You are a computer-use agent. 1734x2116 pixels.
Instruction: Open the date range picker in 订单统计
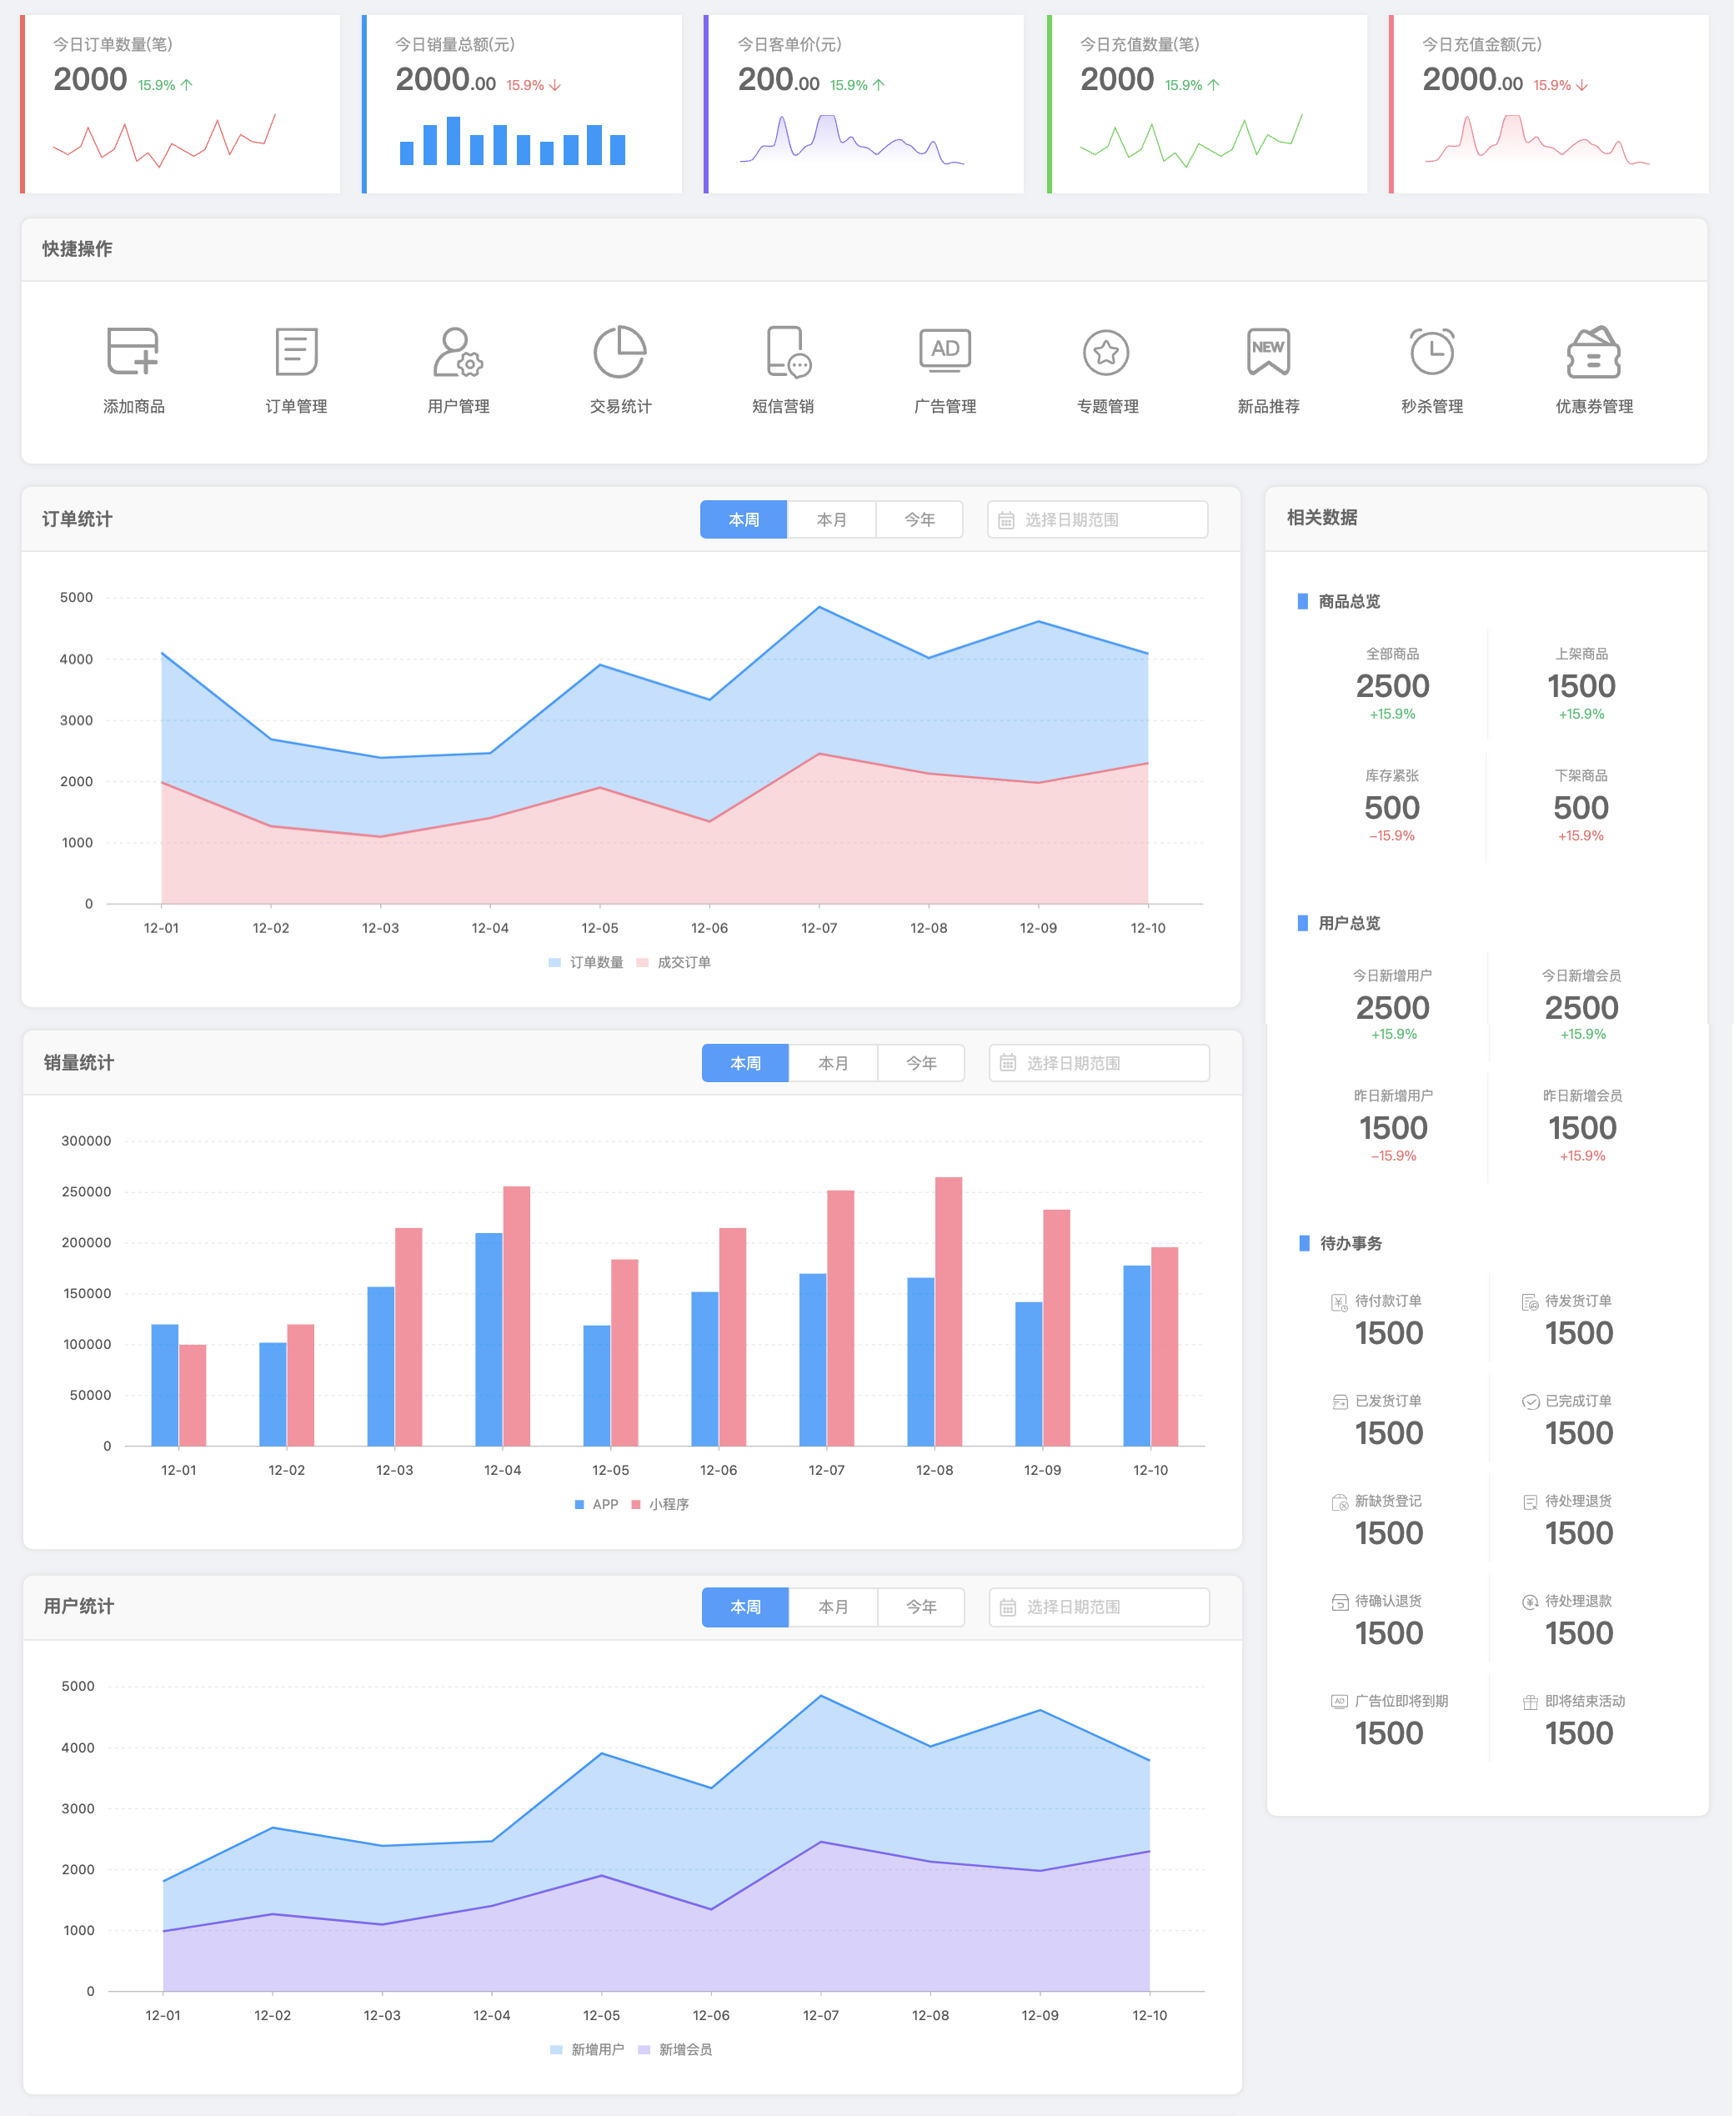1097,519
